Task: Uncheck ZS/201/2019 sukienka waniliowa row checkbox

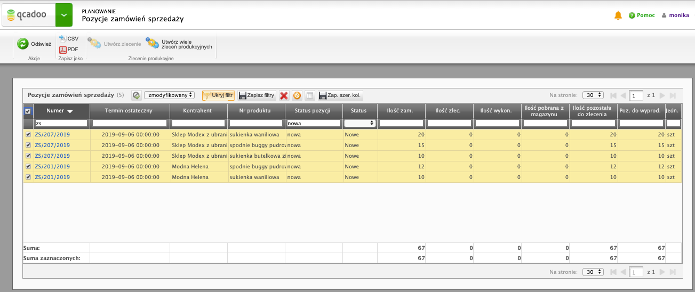Action: tap(28, 177)
